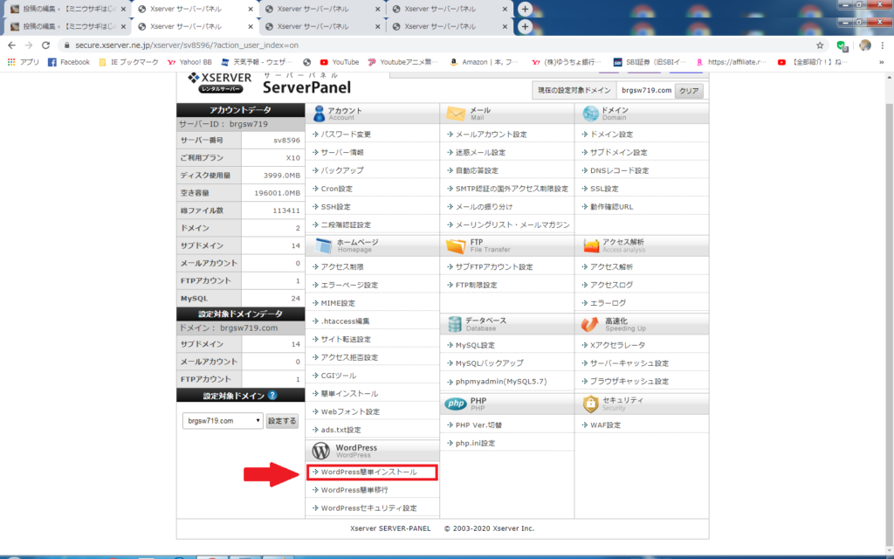Click the browser address bar
The width and height of the screenshot is (894, 559).
click(437, 45)
